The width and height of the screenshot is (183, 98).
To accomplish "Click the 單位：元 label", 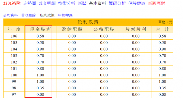I will (x=165, y=22).
